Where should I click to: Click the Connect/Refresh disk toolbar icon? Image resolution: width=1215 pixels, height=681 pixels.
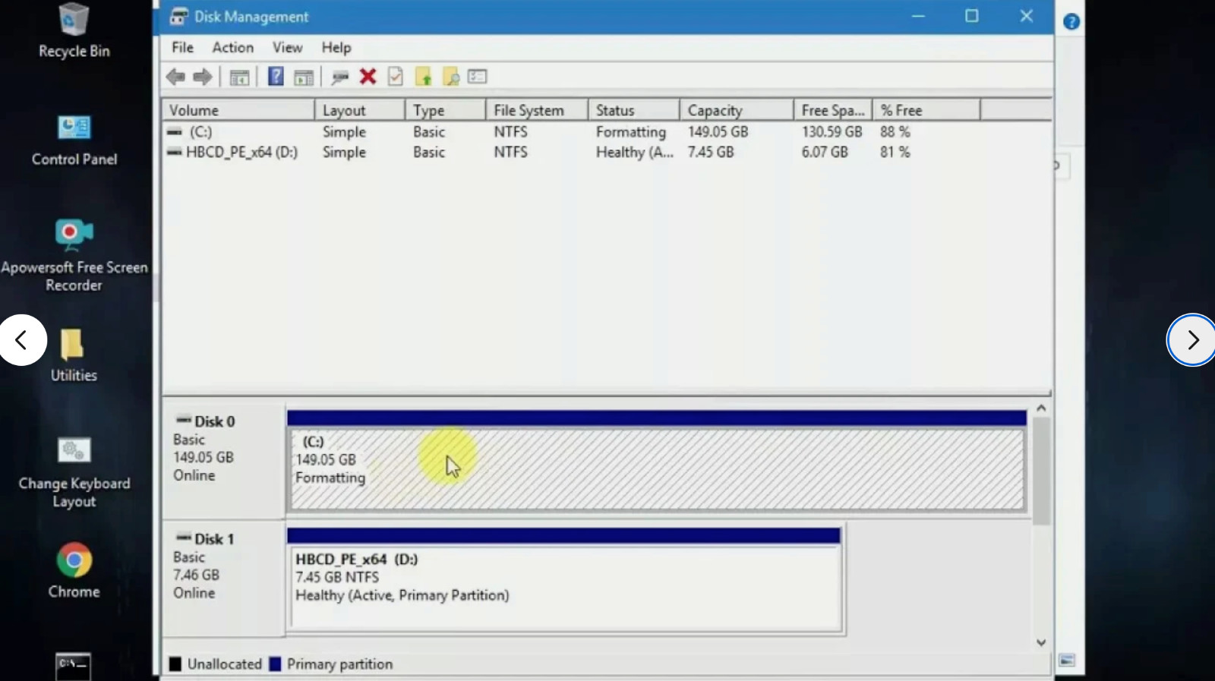[339, 77]
